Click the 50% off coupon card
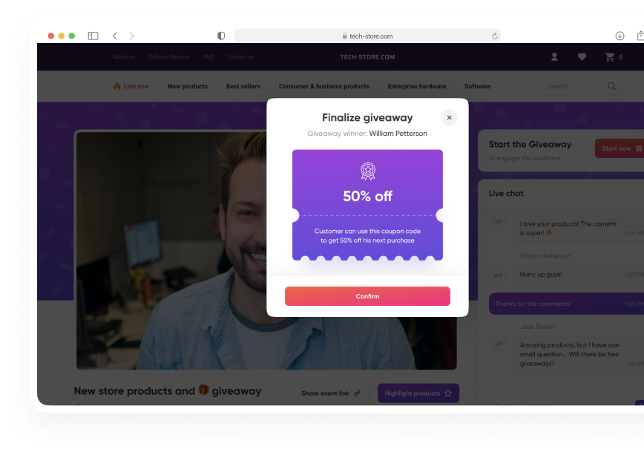 coord(367,205)
